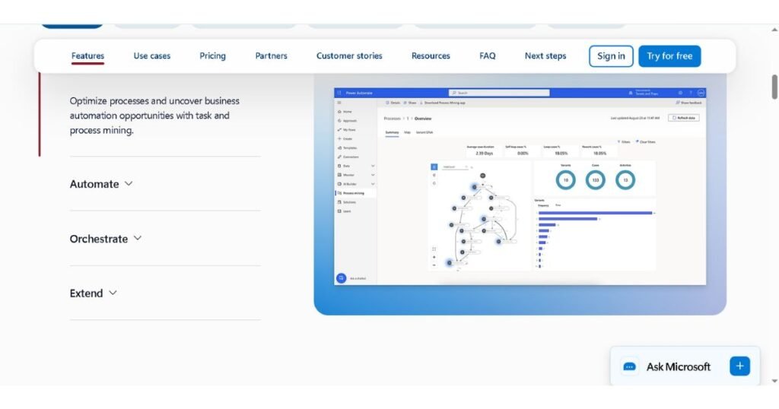779x409 pixels.
Task: Open the Pricing tab
Action: (213, 56)
